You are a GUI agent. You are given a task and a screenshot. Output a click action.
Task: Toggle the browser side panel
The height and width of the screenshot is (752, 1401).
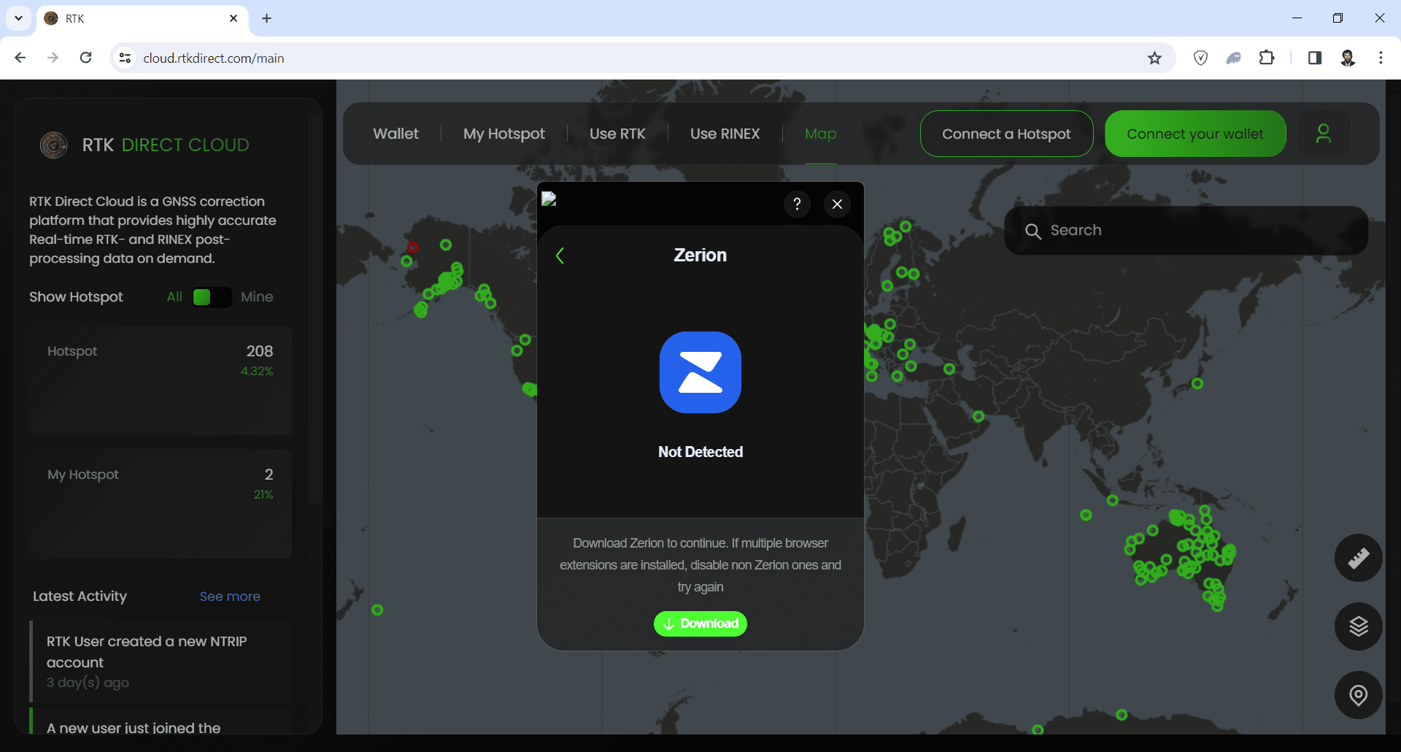(1314, 58)
